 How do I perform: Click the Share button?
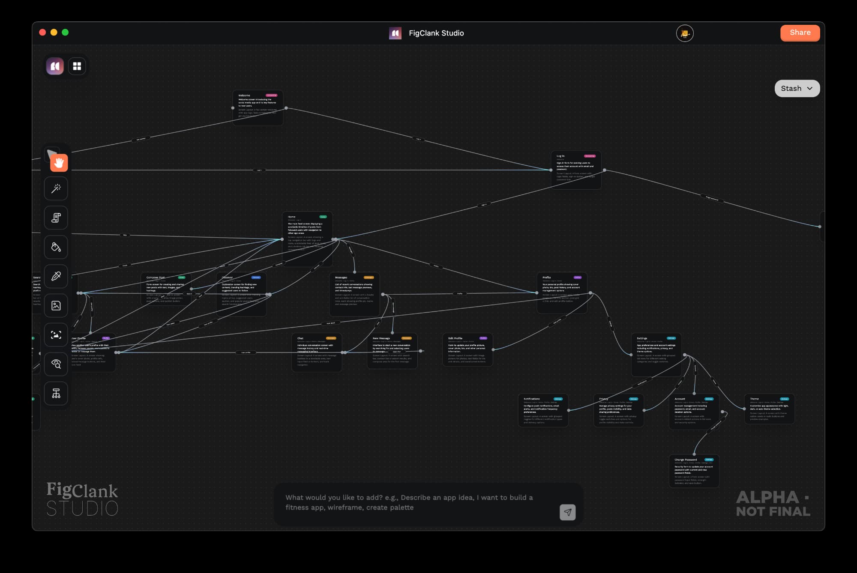[x=800, y=33]
